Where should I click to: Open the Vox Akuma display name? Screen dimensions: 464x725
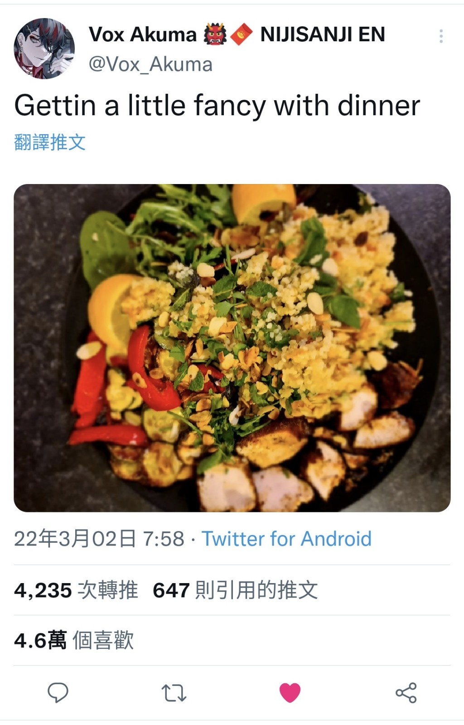[x=142, y=34]
